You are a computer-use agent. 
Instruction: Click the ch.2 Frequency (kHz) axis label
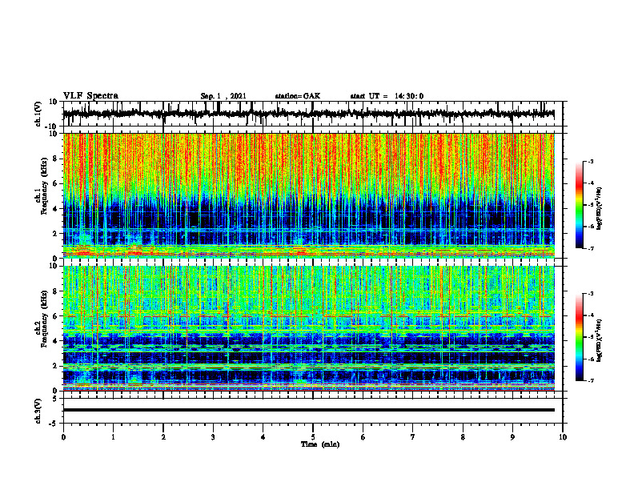coord(42,319)
